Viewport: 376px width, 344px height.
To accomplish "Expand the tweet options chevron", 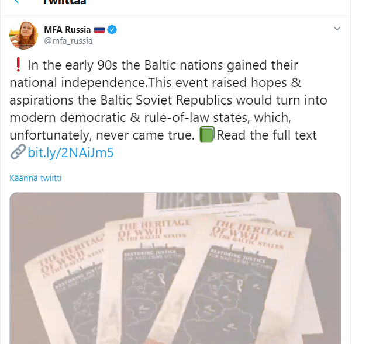I will [337, 29].
